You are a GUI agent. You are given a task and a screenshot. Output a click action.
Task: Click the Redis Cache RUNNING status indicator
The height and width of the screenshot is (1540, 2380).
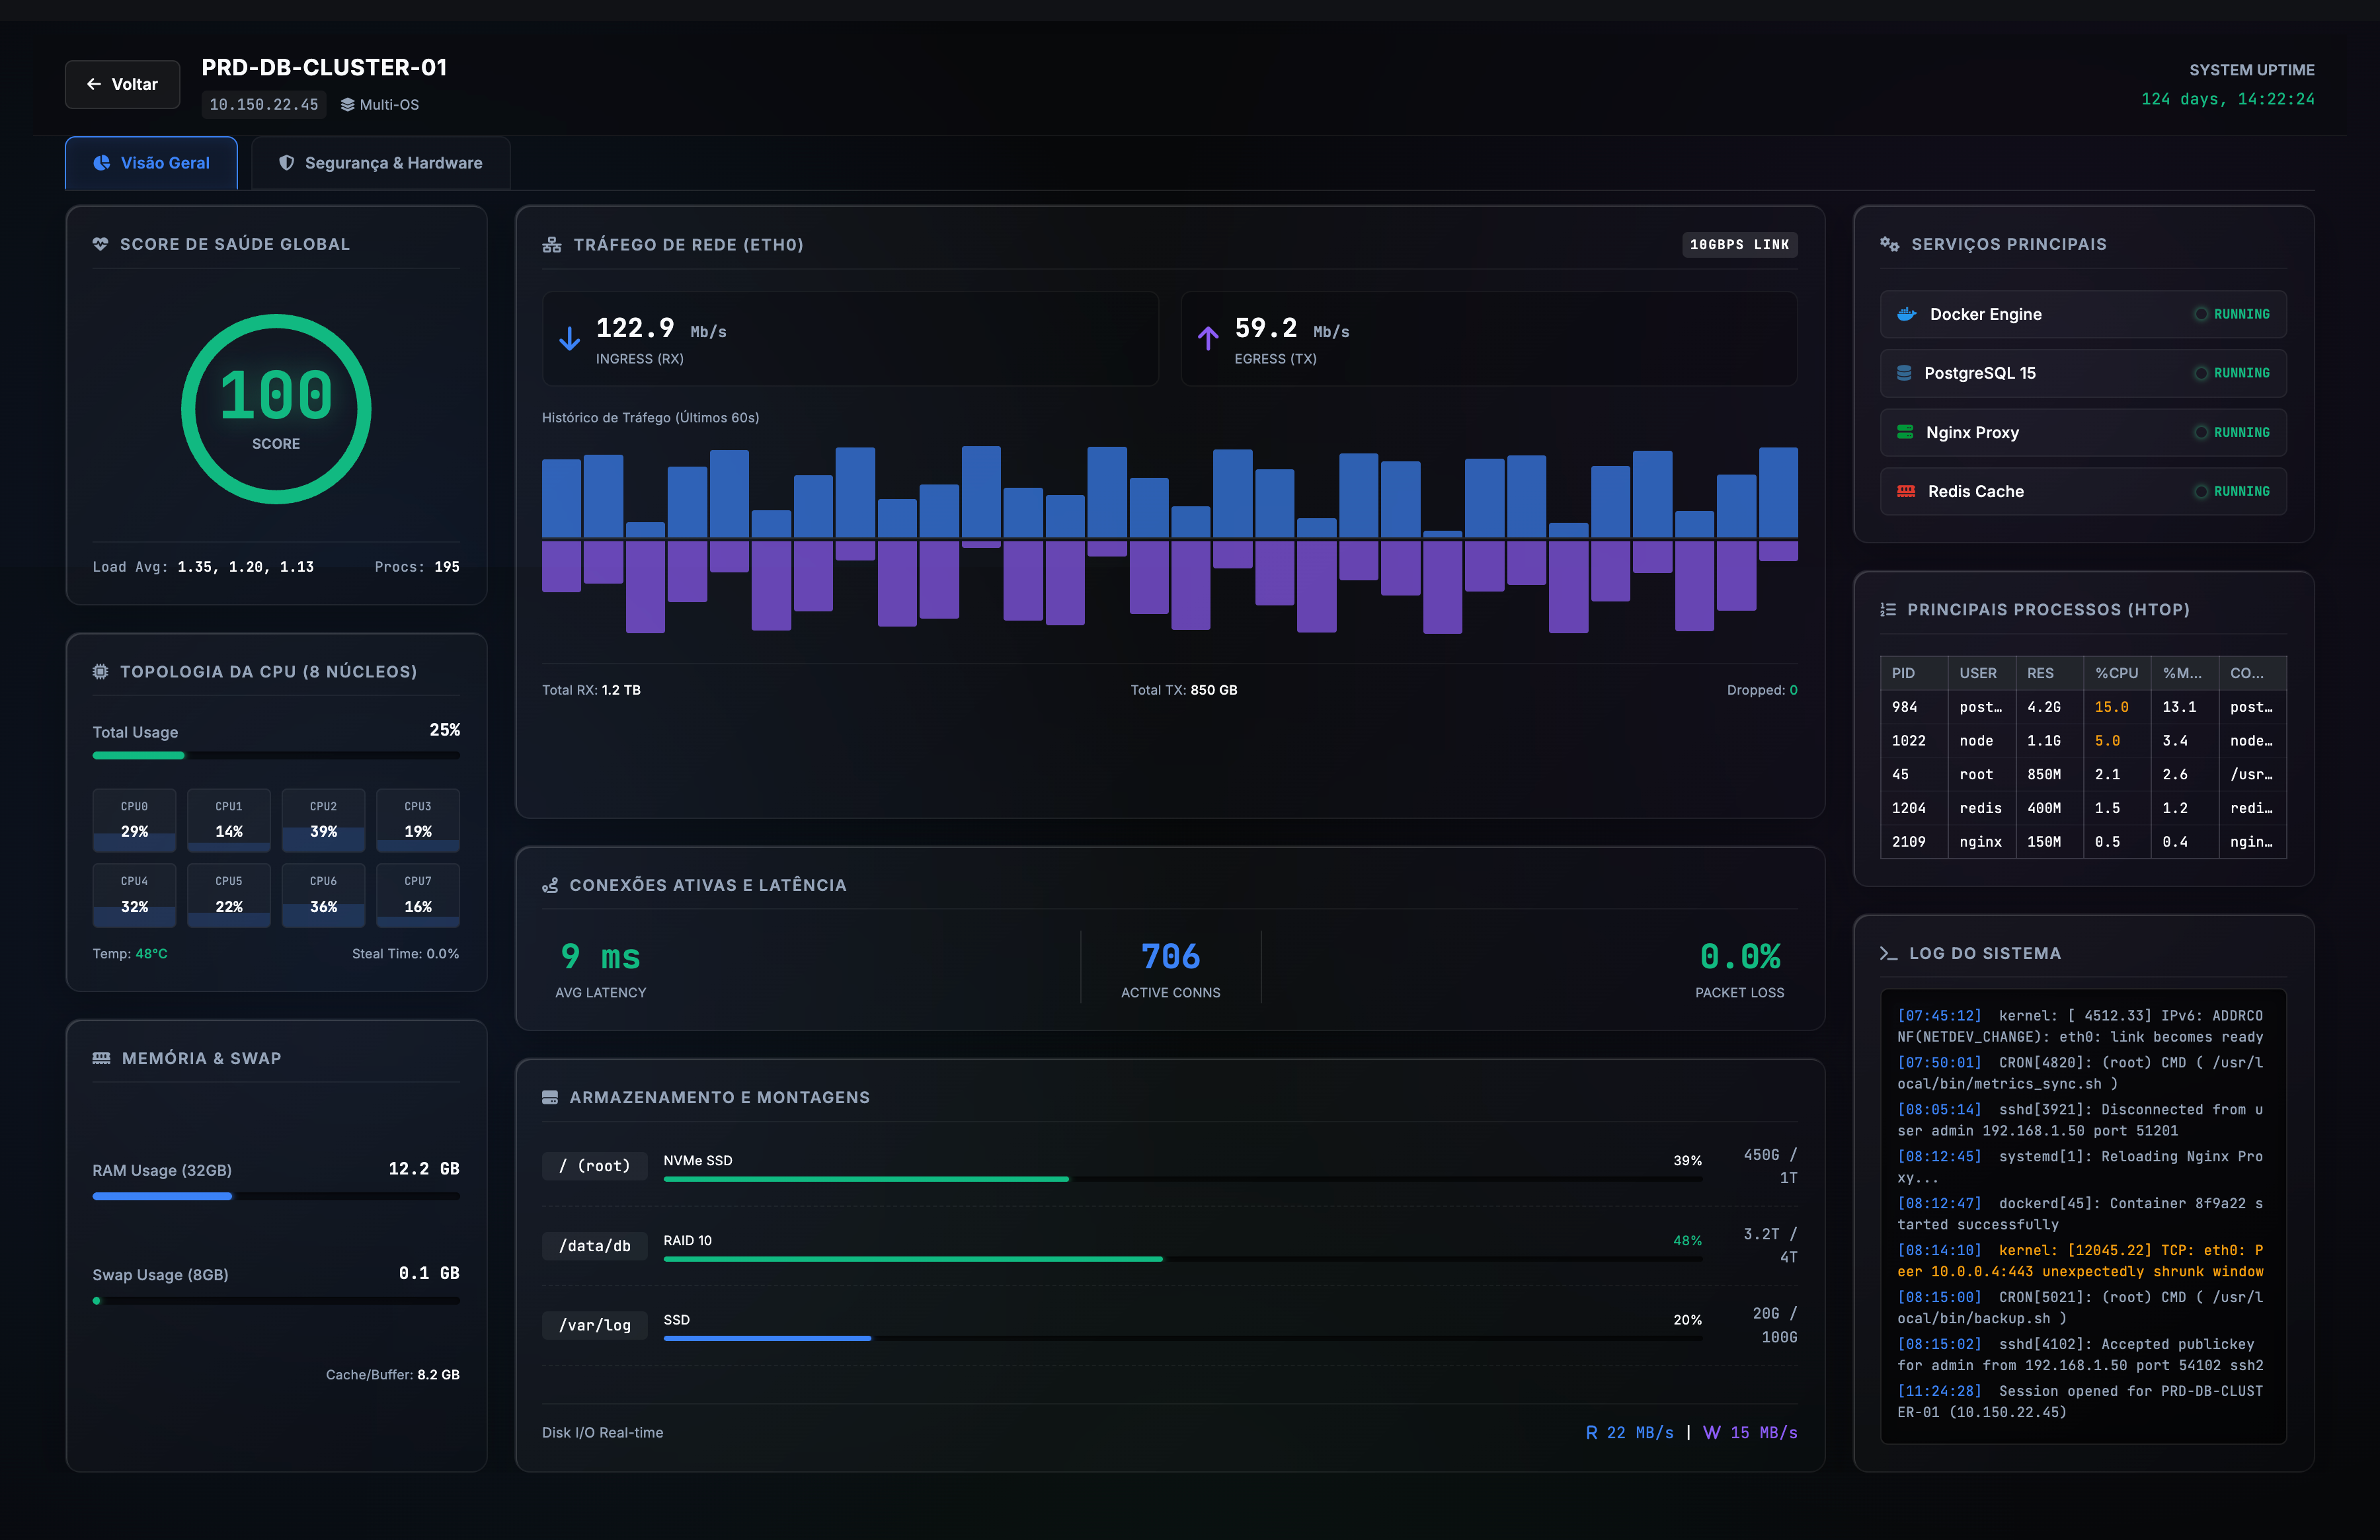coord(2231,491)
